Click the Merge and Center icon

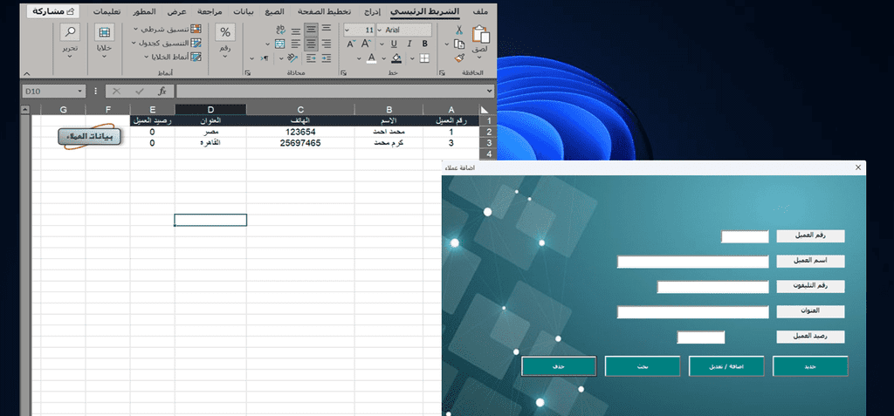pos(279,44)
